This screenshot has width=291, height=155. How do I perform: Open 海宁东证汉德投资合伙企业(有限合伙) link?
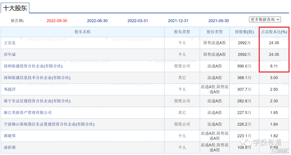37,101
